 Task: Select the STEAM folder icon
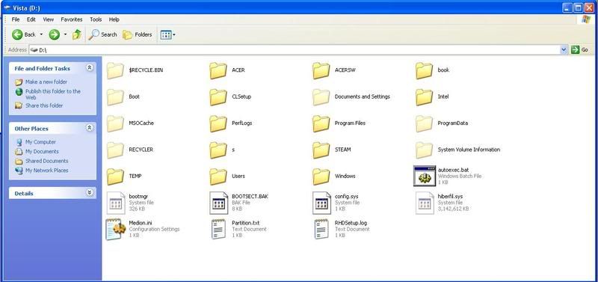click(x=321, y=150)
